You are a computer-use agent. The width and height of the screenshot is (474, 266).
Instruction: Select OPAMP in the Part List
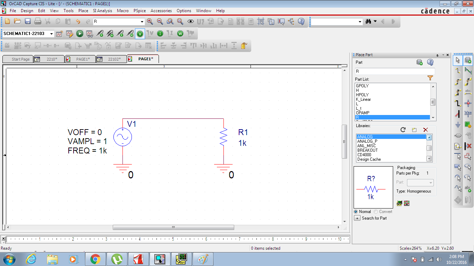363,113
